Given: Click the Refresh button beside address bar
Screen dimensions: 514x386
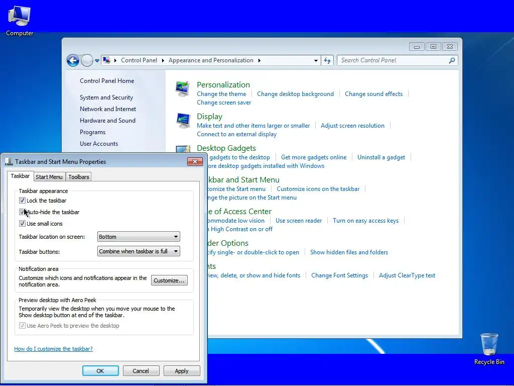Looking at the screenshot, I should pyautogui.click(x=327, y=60).
